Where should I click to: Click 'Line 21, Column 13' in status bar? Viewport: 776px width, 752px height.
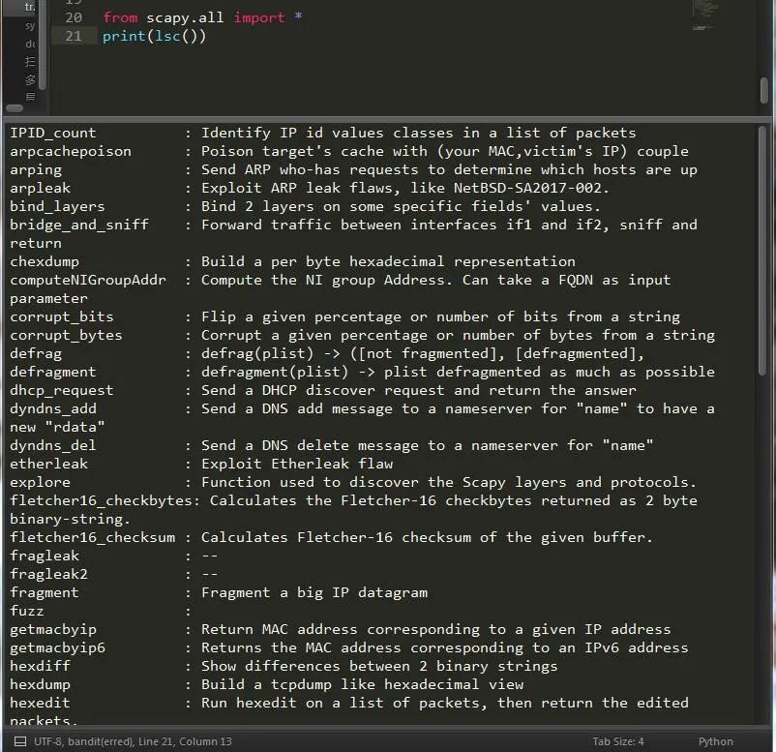(x=185, y=741)
